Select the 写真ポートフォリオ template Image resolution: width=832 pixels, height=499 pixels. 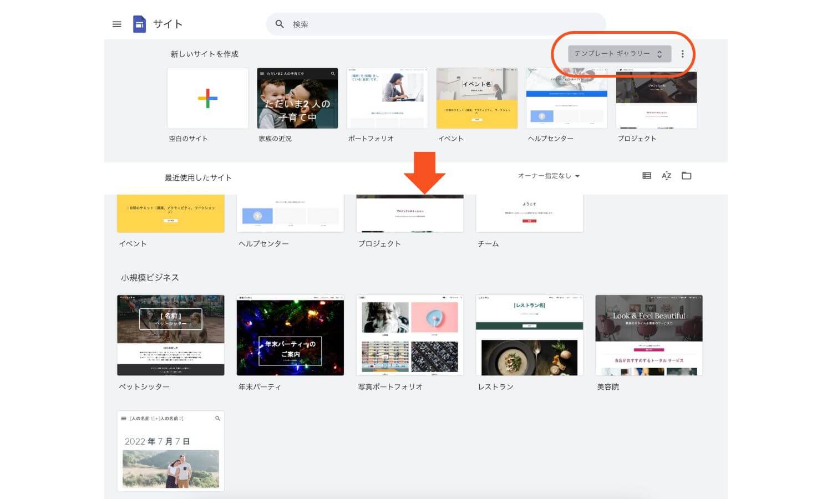click(410, 335)
